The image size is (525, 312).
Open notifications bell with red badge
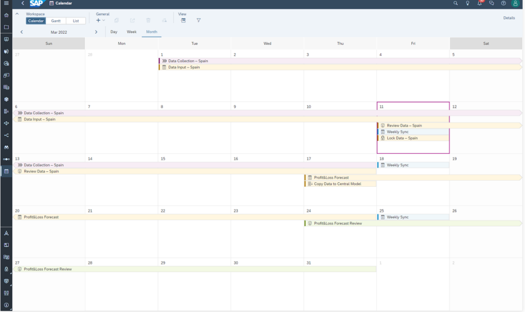[x=480, y=3]
